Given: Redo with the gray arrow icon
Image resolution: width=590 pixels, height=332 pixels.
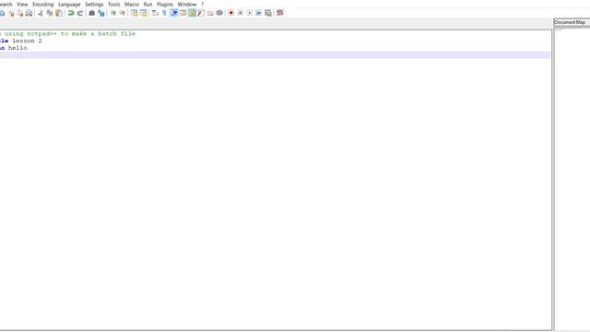Looking at the screenshot, I should tap(80, 13).
